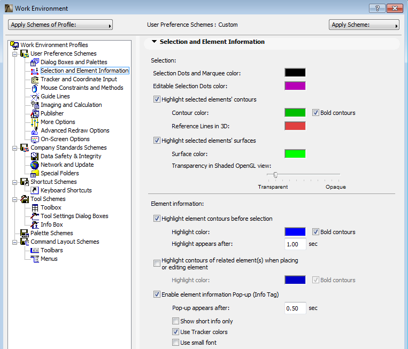The width and height of the screenshot is (408, 349).
Task: Enable Highlight contours of related elements checkbox
Action: click(x=157, y=263)
